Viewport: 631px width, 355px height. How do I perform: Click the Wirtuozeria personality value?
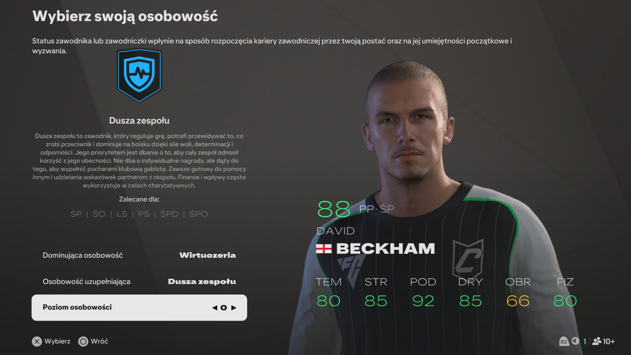(208, 255)
